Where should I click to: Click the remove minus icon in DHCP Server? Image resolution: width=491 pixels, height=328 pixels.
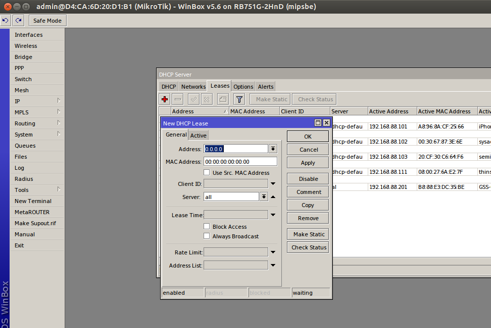click(x=178, y=99)
